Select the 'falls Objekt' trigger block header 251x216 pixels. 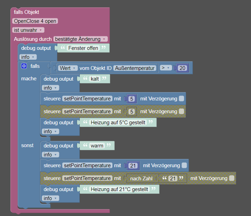click(x=27, y=12)
